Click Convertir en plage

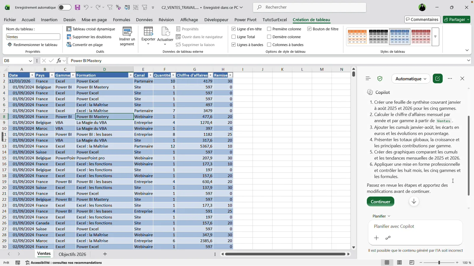[85, 45]
